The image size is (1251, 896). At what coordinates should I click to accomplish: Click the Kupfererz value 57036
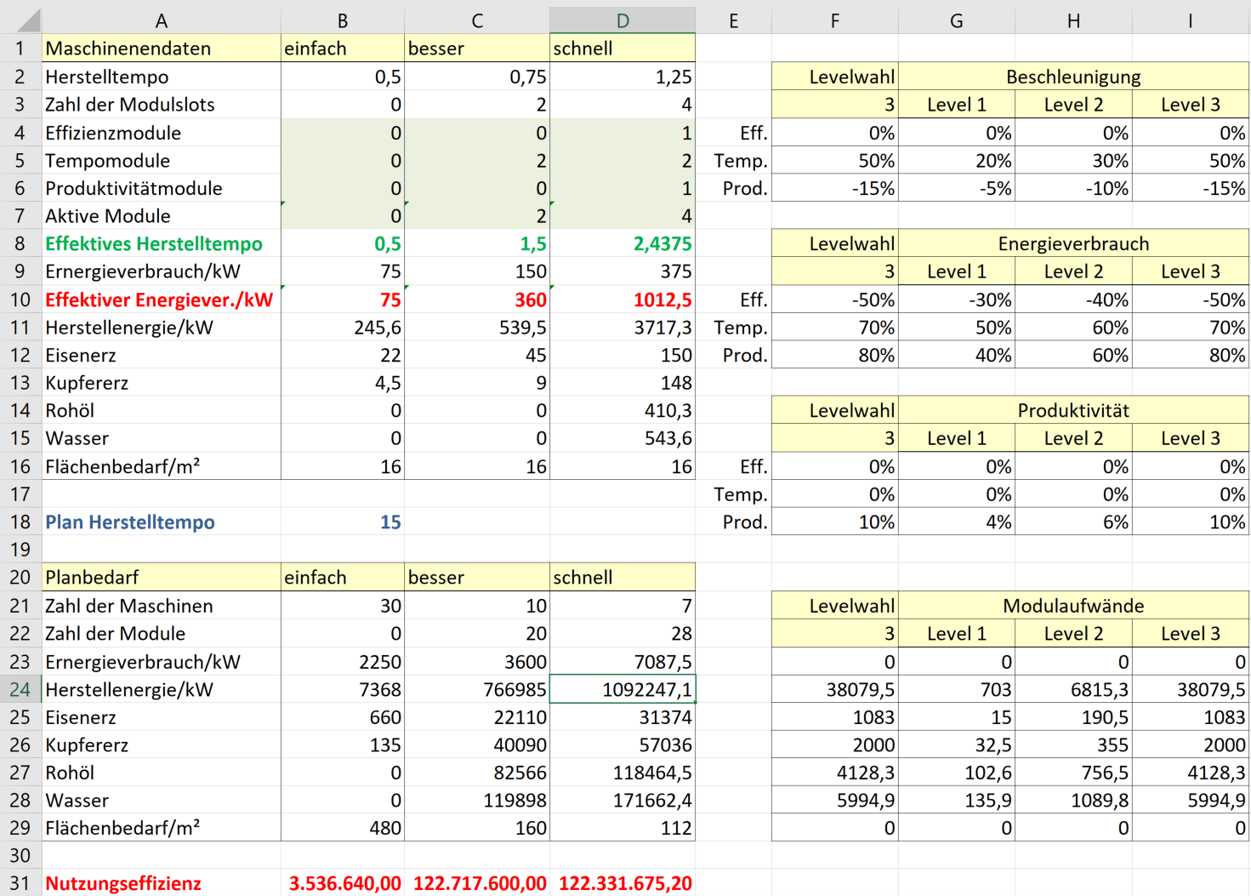click(623, 745)
